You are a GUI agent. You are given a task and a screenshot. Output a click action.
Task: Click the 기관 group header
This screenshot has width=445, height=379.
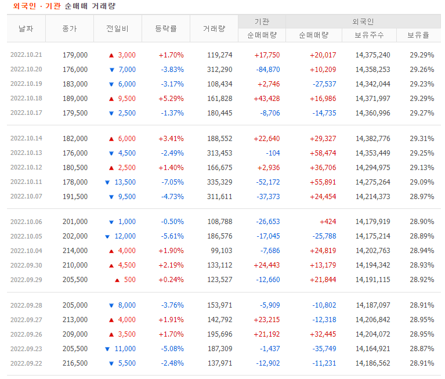pos(262,21)
